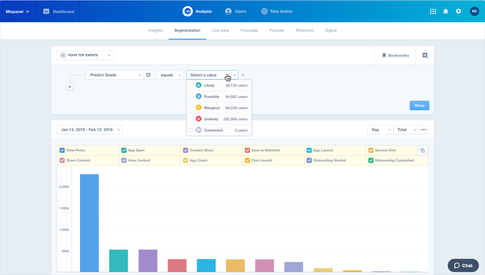Go to the Retention tab

(305, 31)
